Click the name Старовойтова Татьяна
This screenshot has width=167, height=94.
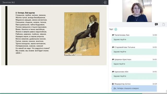[x=125, y=47]
